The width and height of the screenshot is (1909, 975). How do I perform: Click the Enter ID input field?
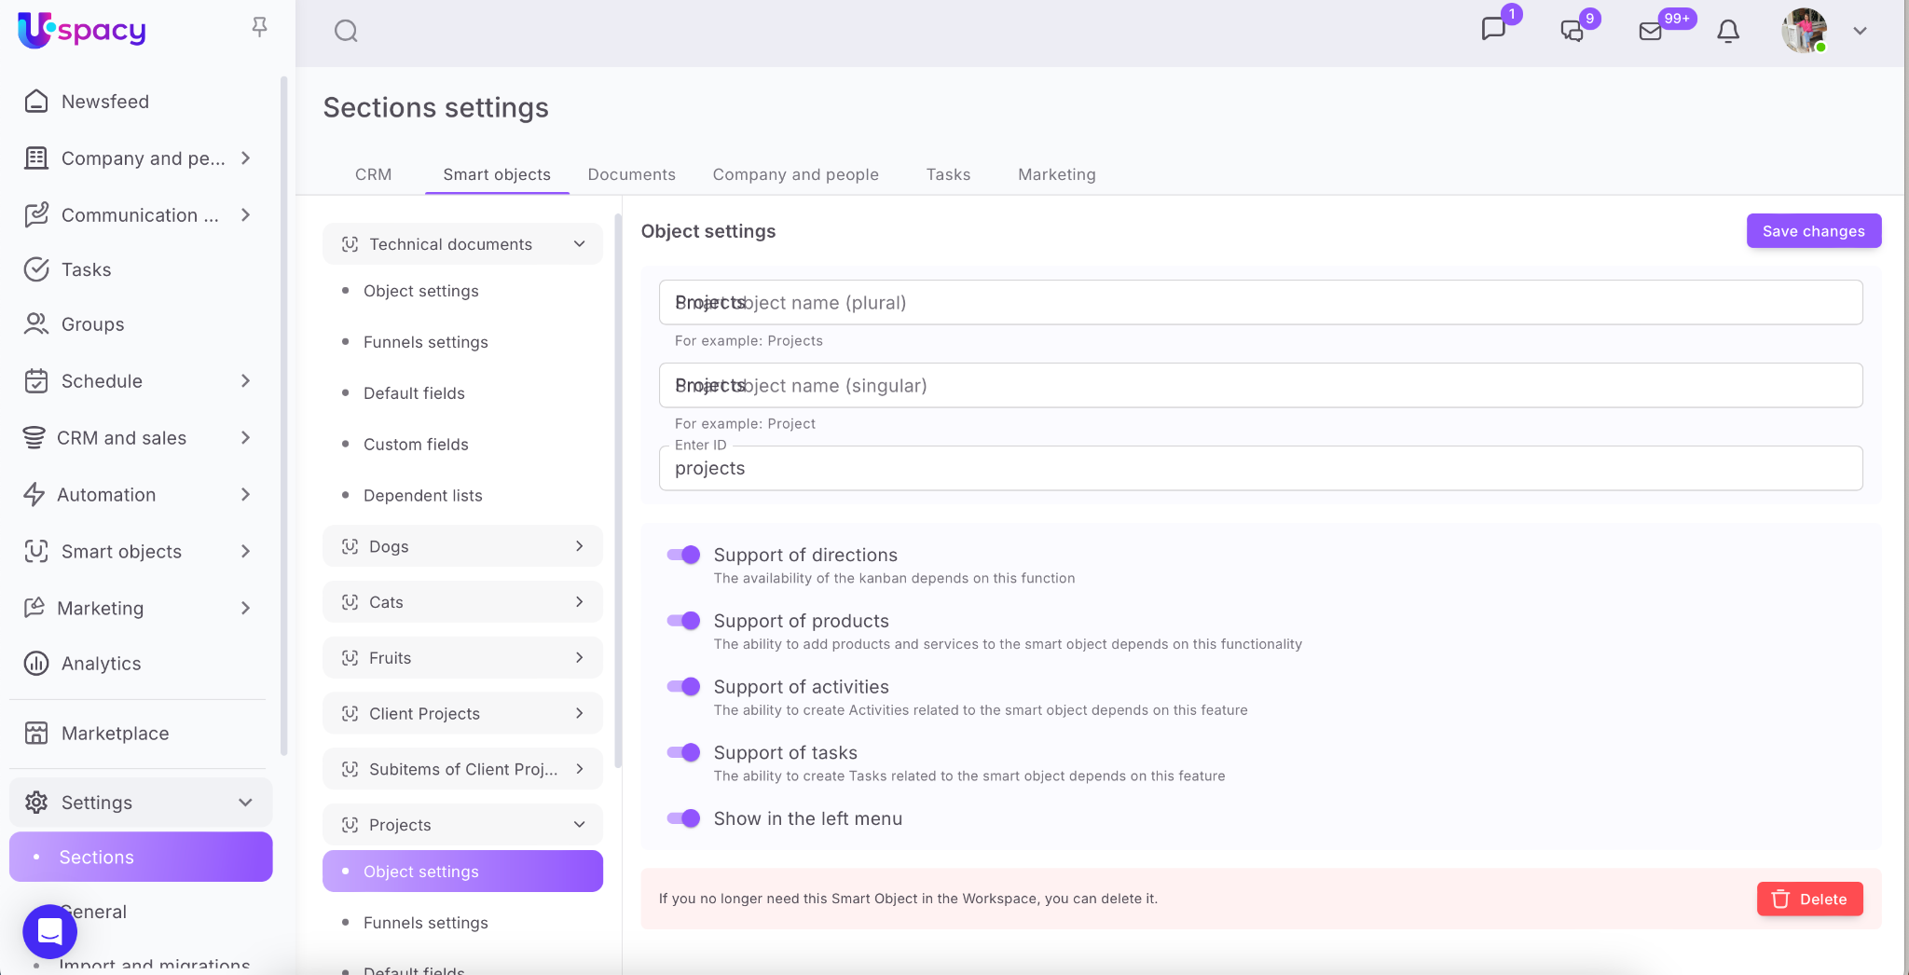click(1260, 469)
